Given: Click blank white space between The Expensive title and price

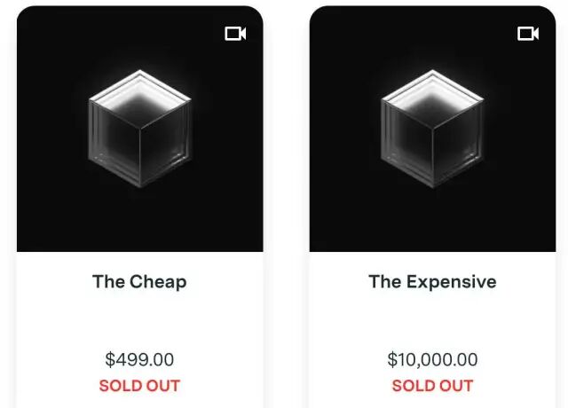Looking at the screenshot, I should tap(432, 321).
